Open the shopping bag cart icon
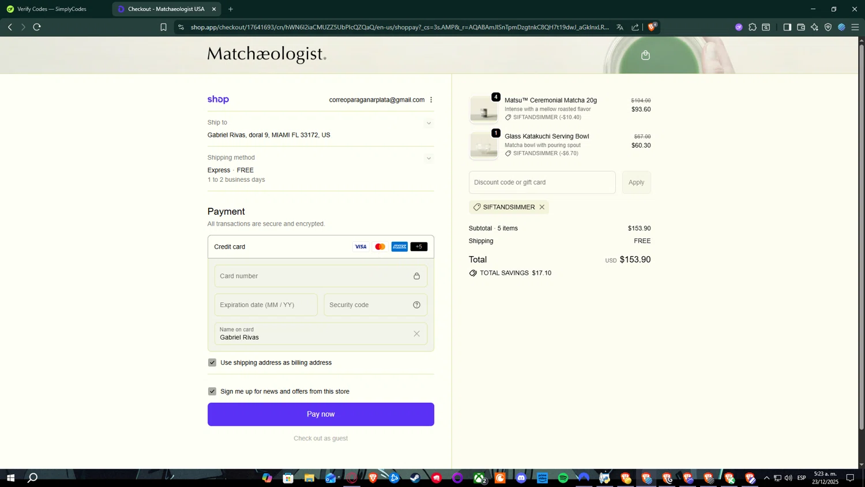865x487 pixels. tap(645, 55)
